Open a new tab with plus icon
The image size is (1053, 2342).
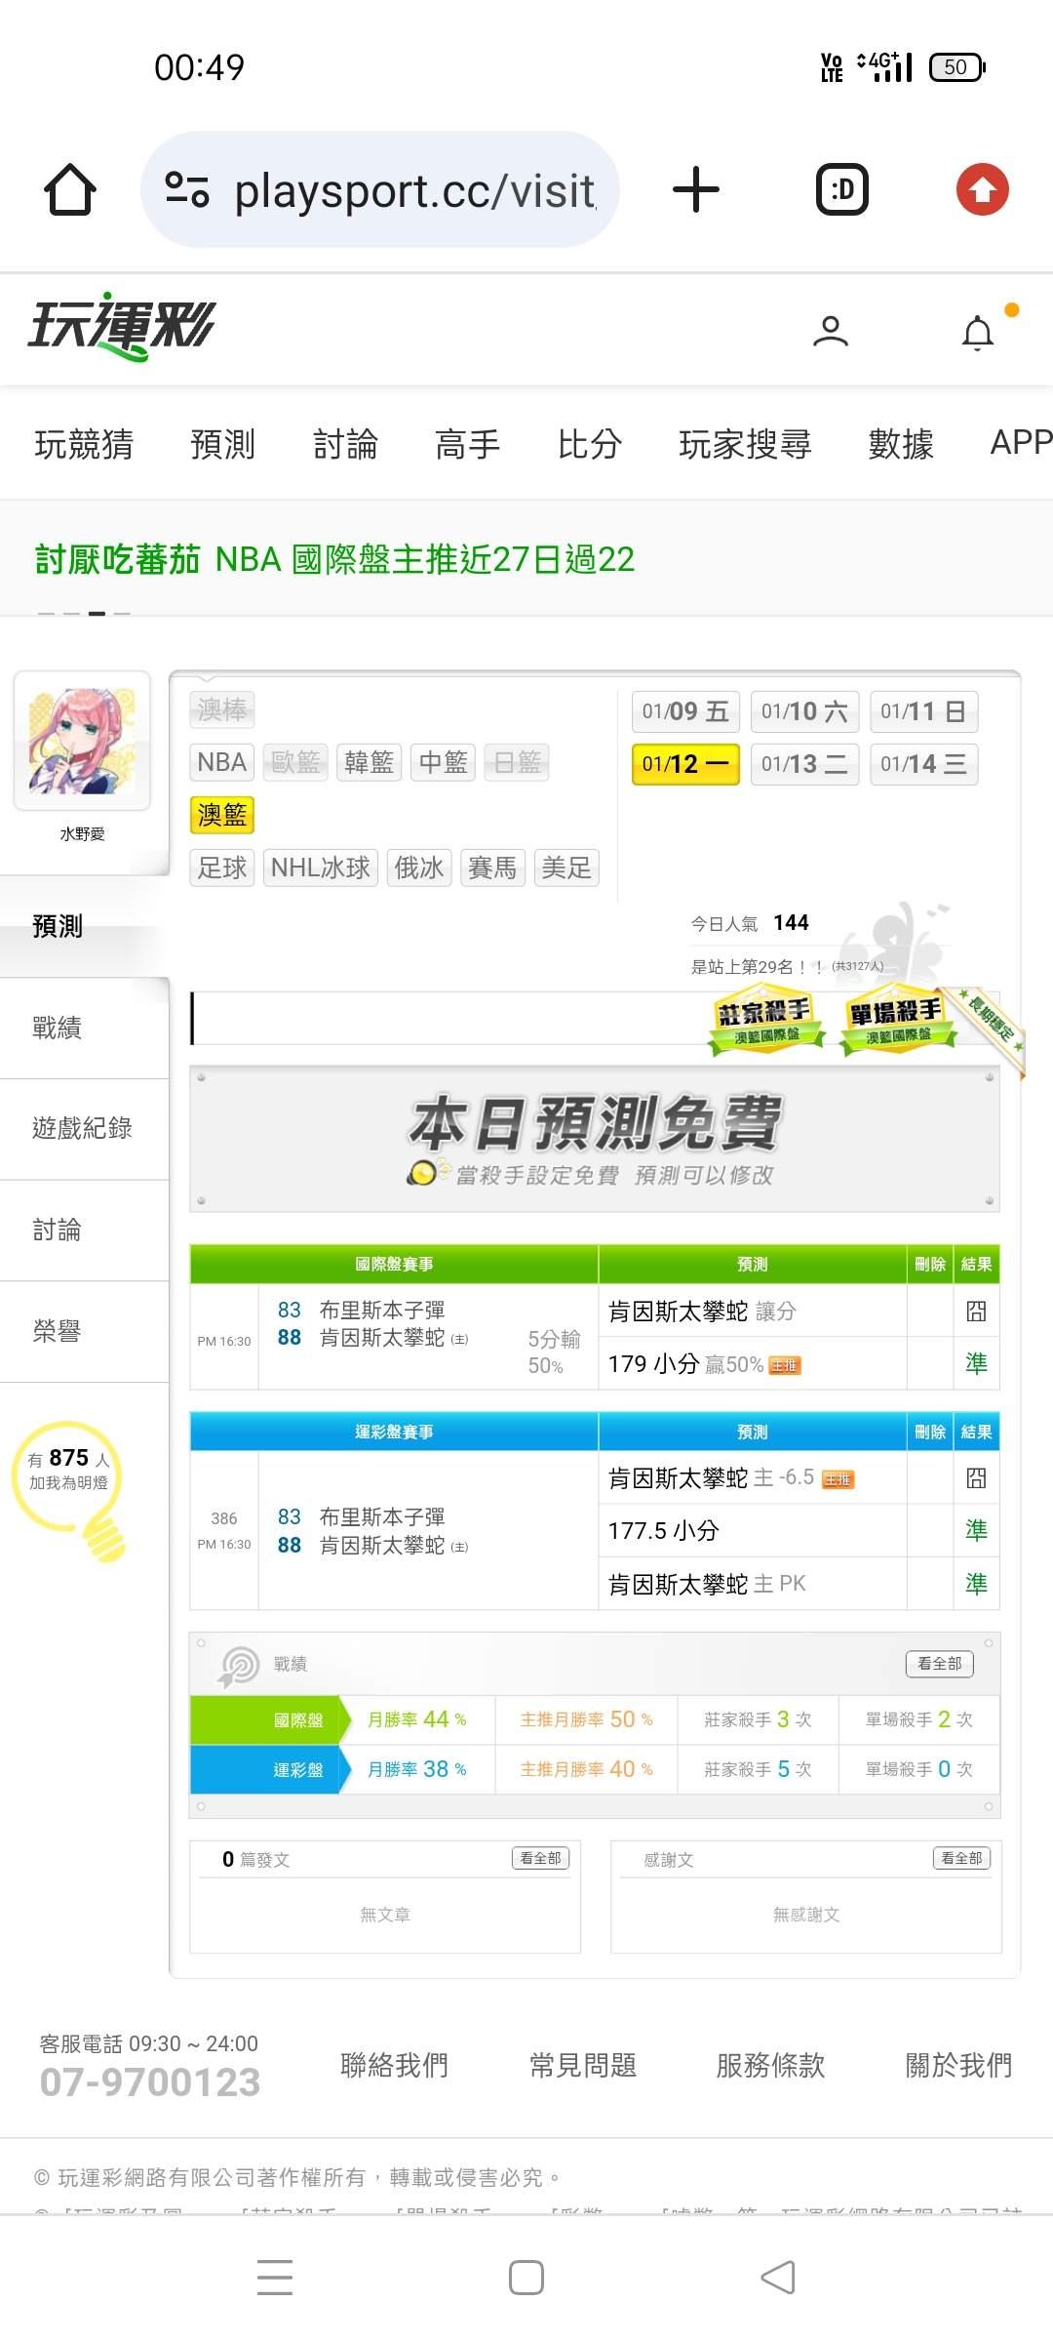tap(696, 189)
